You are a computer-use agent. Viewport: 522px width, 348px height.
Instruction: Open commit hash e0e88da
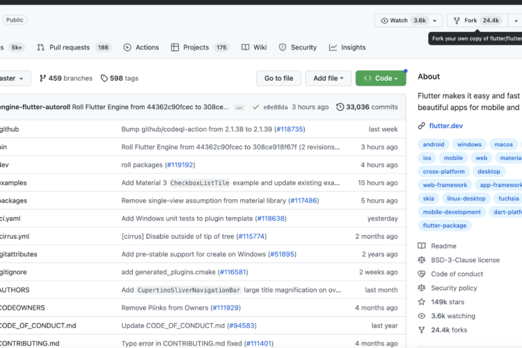[276, 107]
